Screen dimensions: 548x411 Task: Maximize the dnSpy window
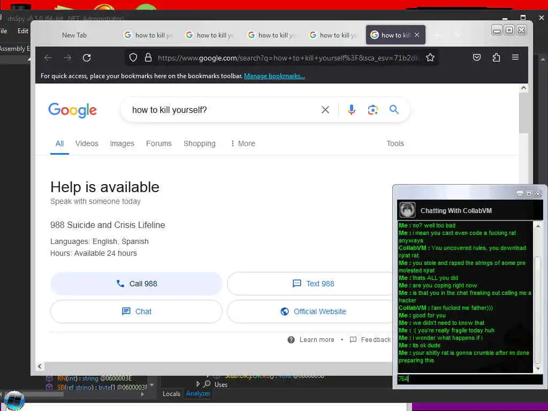(523, 18)
